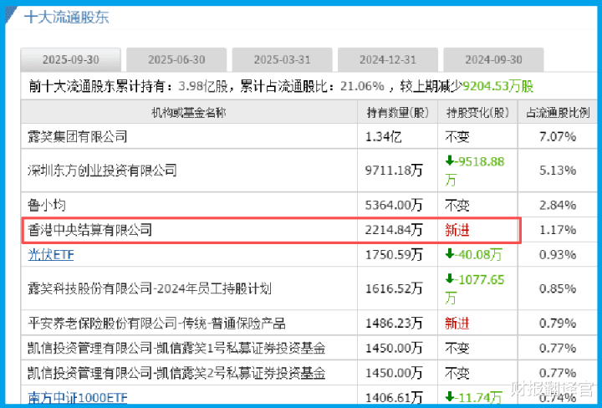Open the 光伏ETF link

click(x=51, y=254)
